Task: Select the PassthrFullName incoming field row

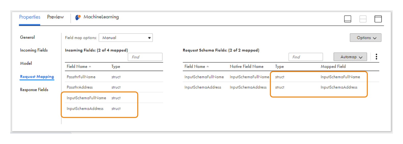Action: coord(81,77)
